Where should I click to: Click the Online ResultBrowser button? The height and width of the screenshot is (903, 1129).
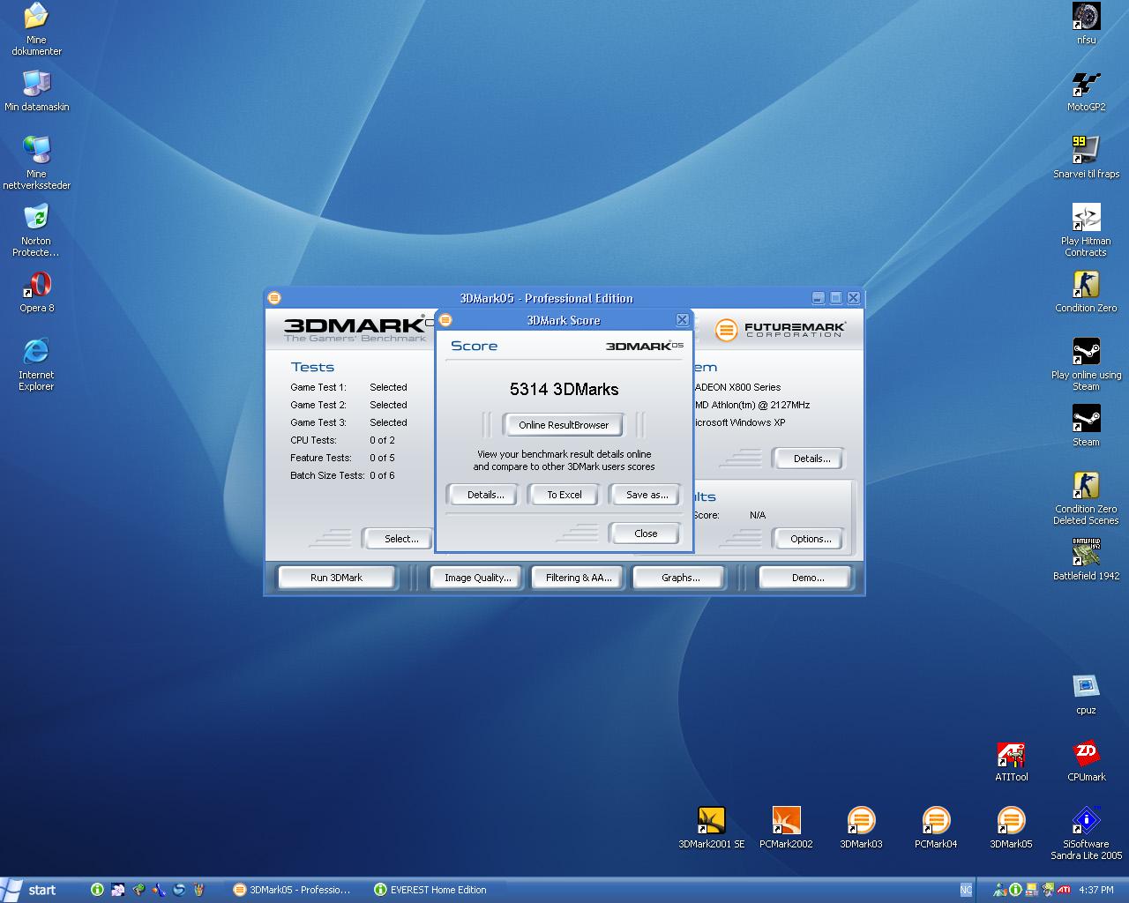point(563,425)
